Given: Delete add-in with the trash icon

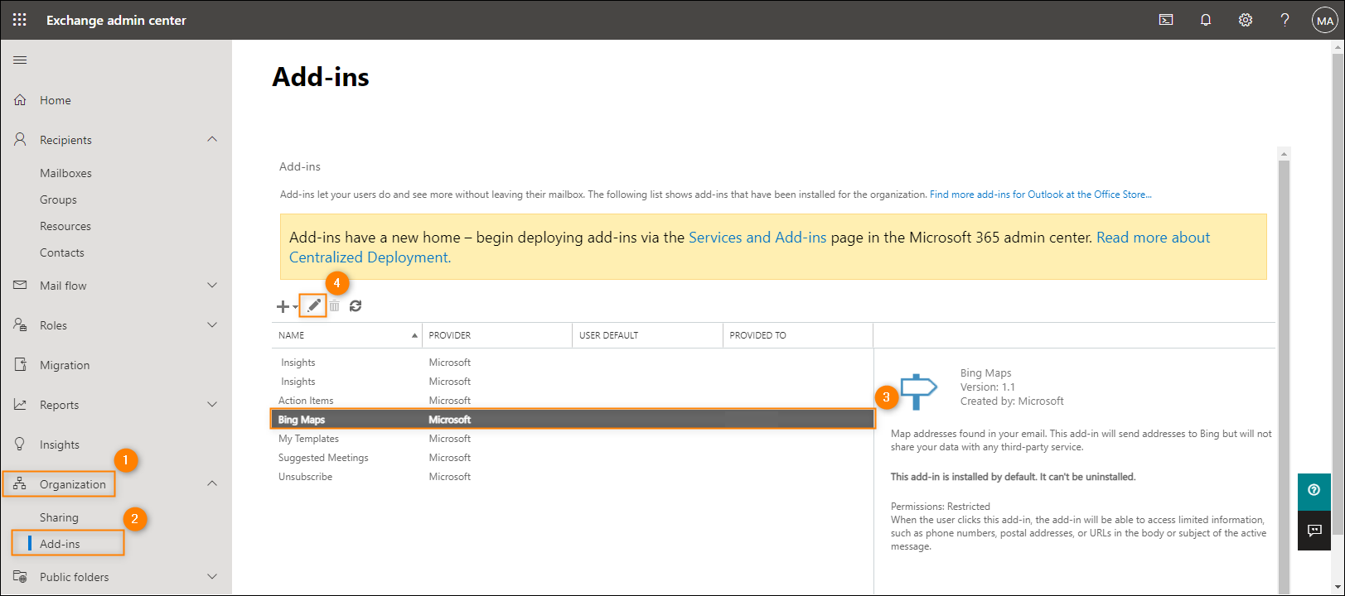Looking at the screenshot, I should [x=334, y=306].
